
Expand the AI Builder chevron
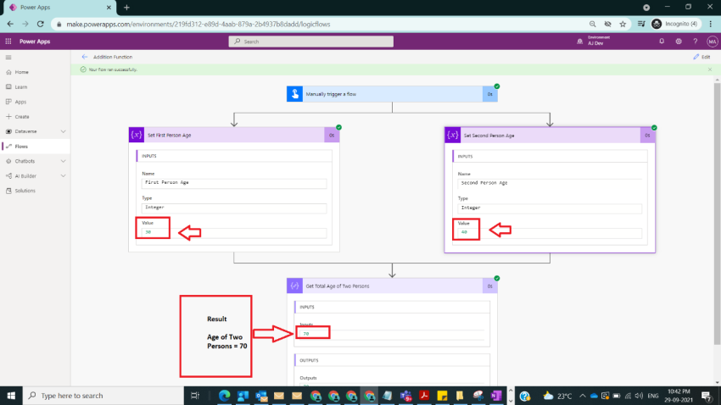click(63, 176)
